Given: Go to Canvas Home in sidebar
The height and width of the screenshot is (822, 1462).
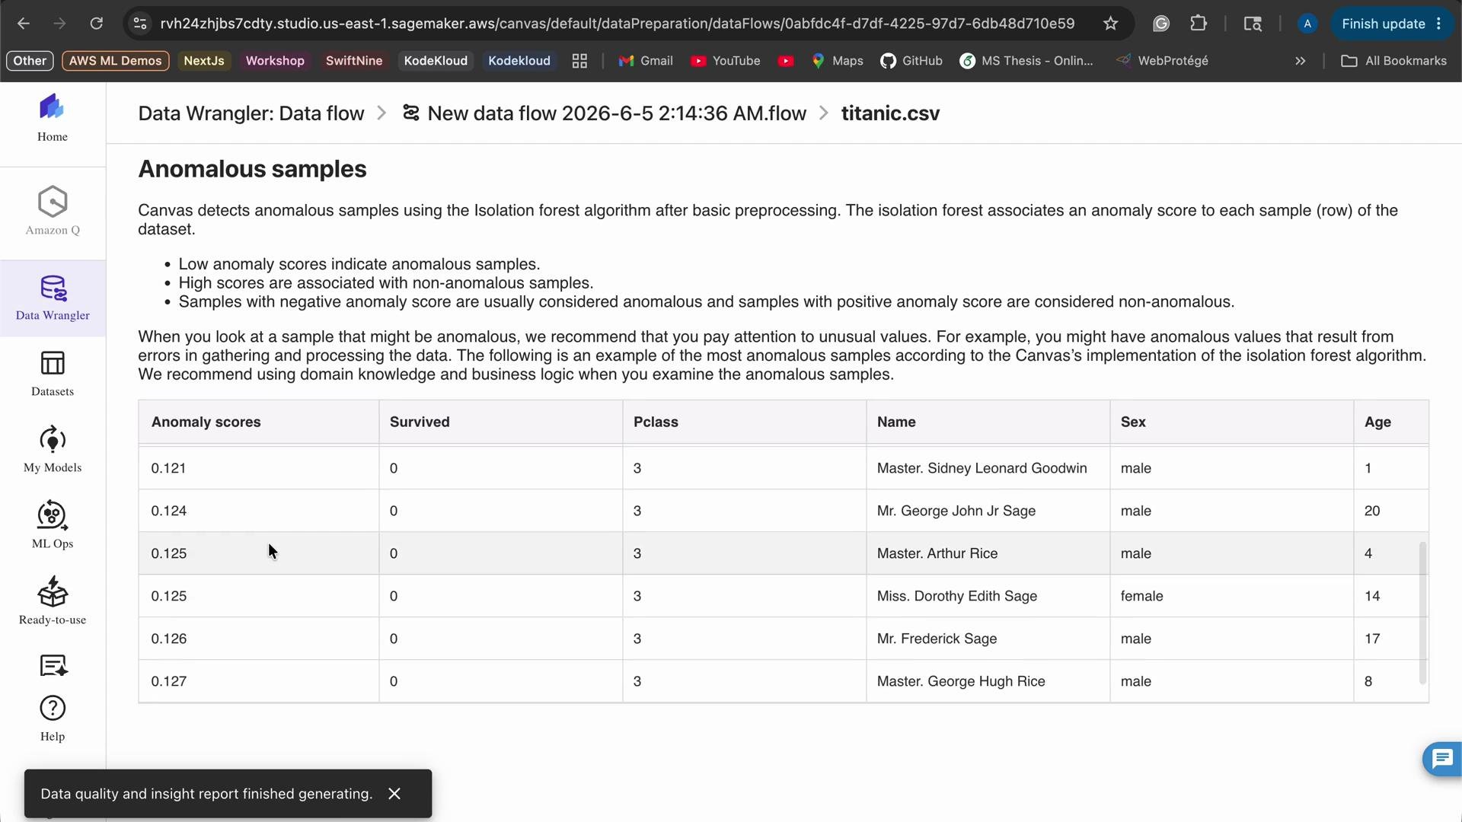Looking at the screenshot, I should (53, 118).
